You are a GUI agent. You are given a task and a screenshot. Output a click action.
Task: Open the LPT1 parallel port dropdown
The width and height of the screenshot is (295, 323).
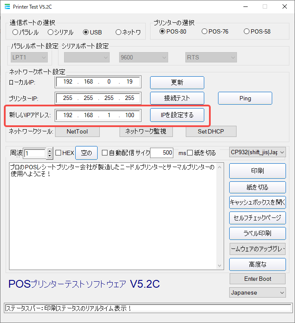[29, 57]
